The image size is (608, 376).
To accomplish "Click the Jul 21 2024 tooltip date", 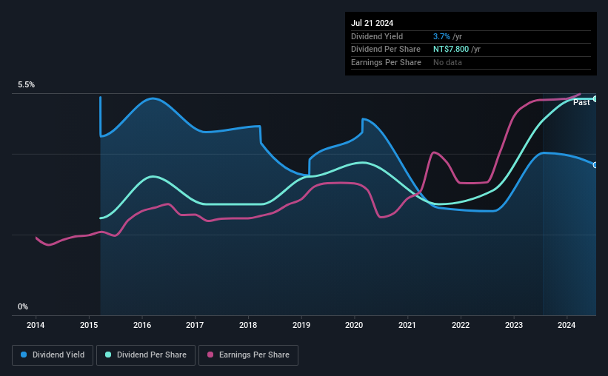I will tap(373, 23).
